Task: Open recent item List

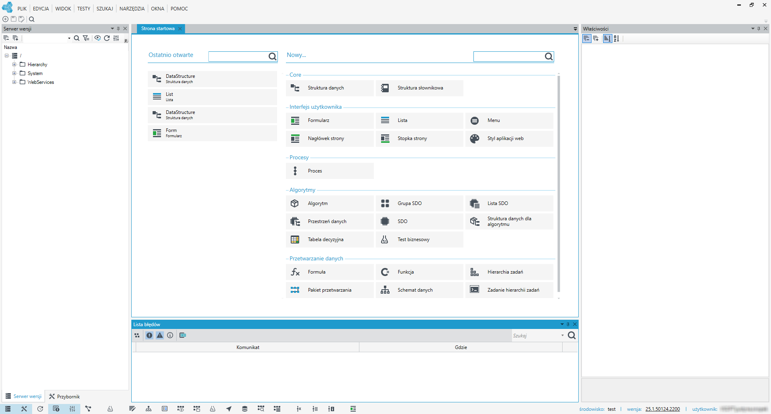Action: pyautogui.click(x=212, y=97)
